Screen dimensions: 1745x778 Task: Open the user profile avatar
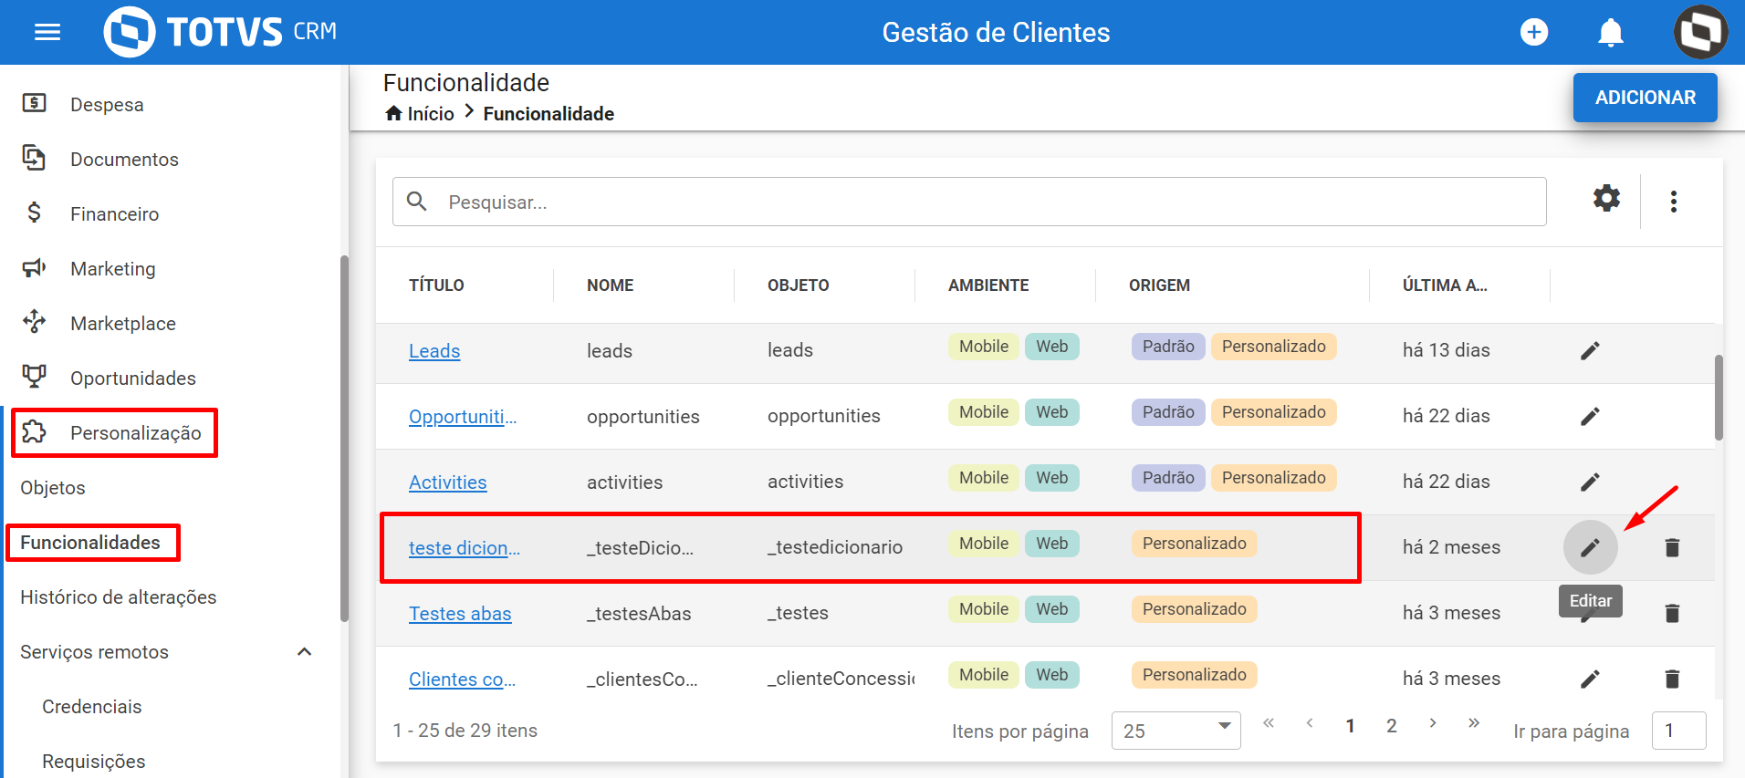pos(1700,32)
